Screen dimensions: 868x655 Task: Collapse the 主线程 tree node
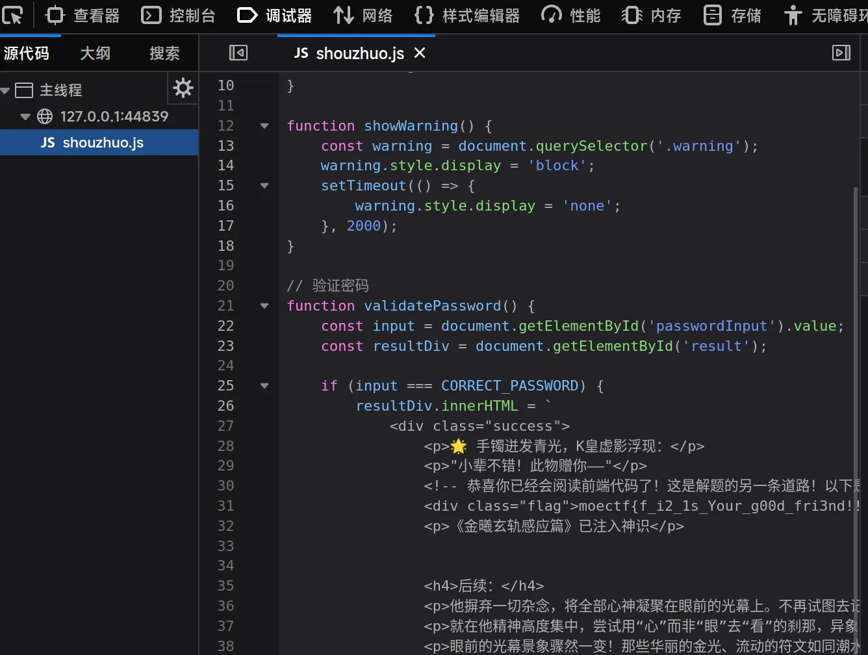[6, 90]
